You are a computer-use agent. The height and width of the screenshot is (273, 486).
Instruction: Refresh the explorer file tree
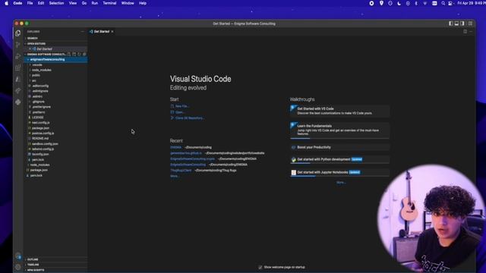click(x=79, y=54)
